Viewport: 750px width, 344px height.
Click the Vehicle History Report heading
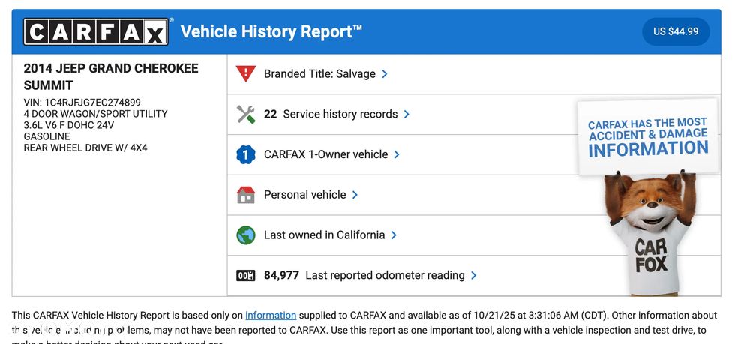tap(271, 31)
